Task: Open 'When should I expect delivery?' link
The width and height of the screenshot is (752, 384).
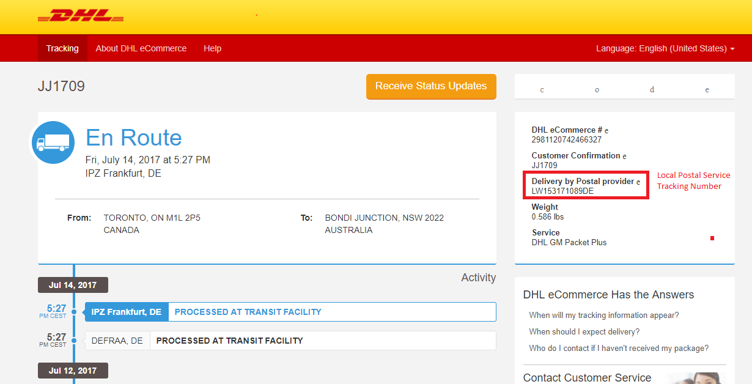Action: (x=584, y=331)
